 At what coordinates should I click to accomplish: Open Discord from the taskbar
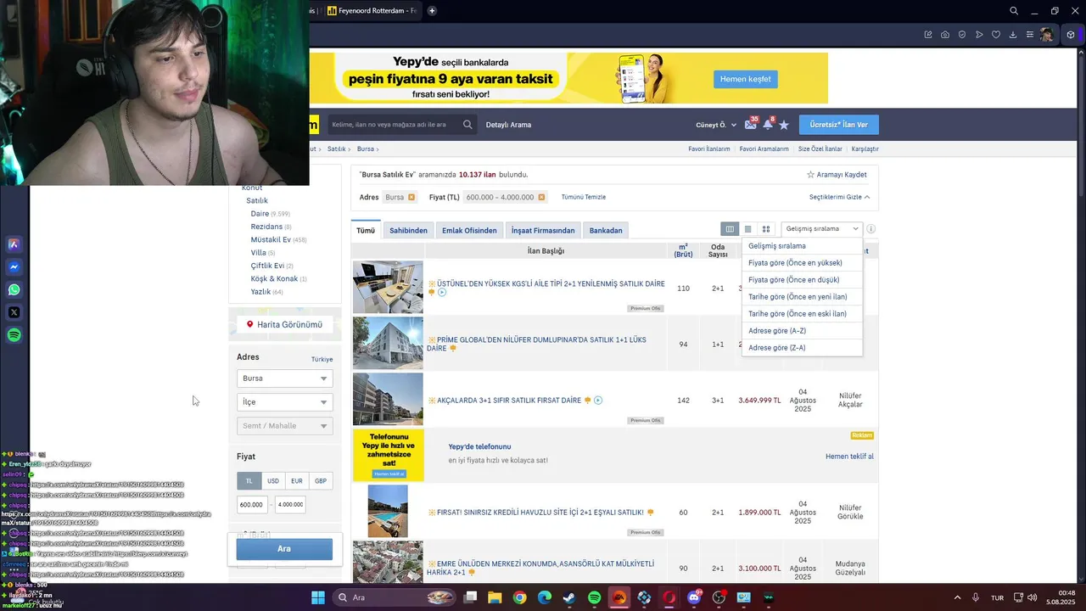click(694, 597)
